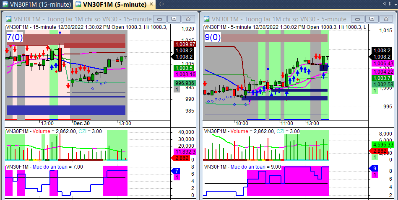Click the 985 price axis label
The height and width of the screenshot is (200, 398).
[x=190, y=110]
